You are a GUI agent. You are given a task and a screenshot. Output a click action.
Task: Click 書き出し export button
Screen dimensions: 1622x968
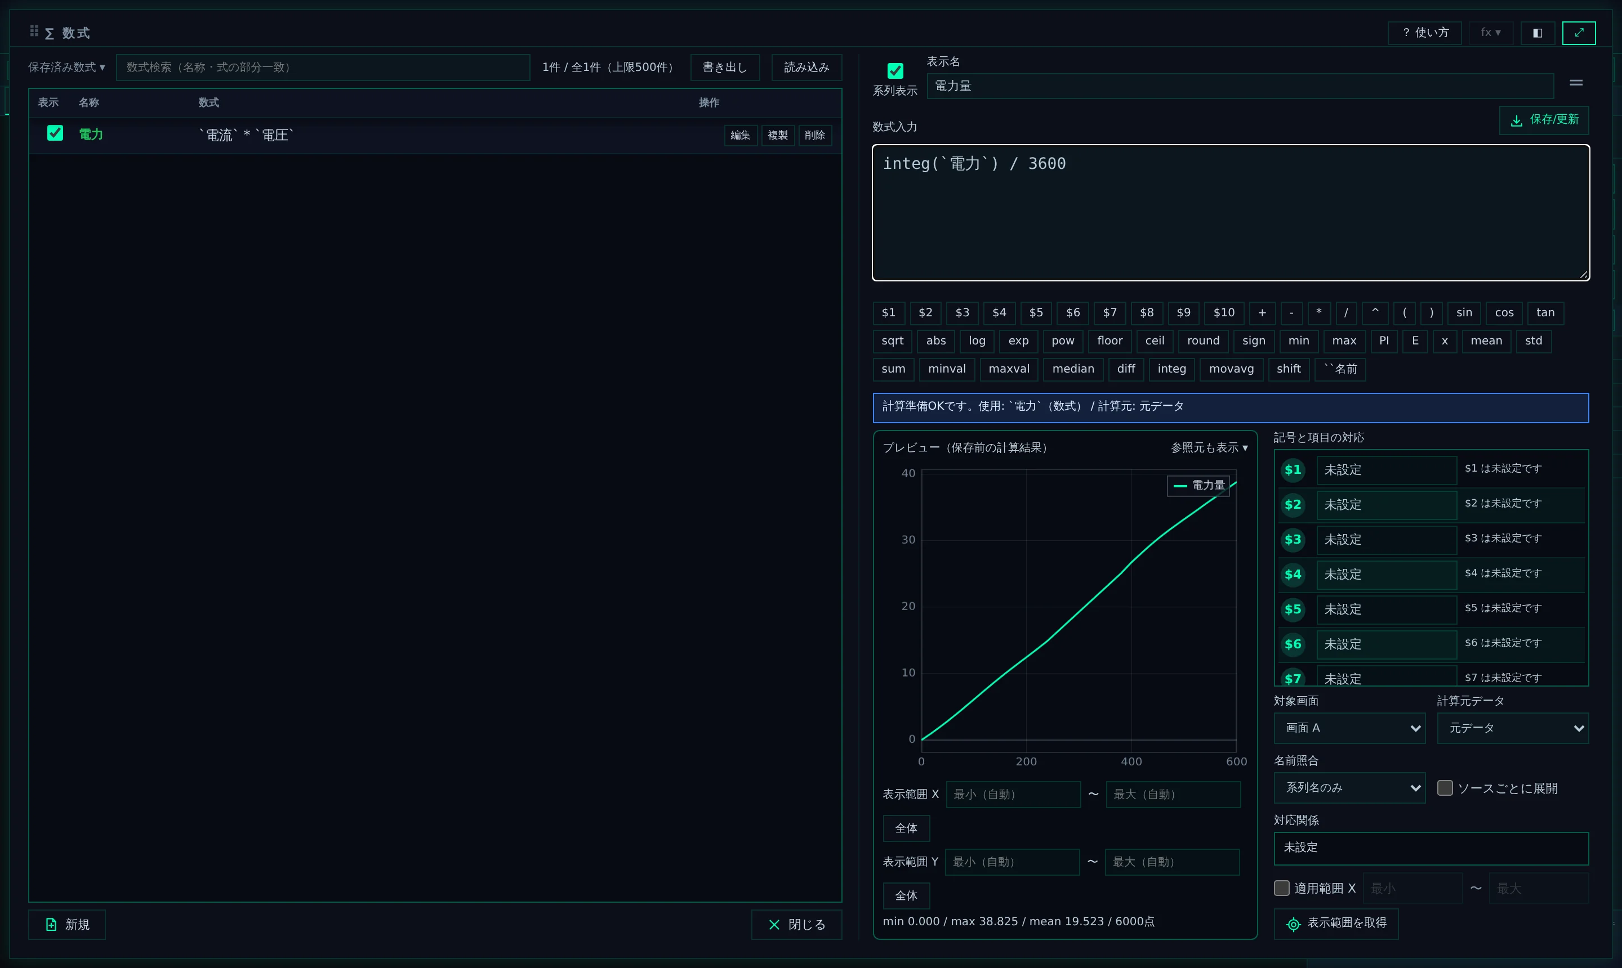[x=724, y=67]
